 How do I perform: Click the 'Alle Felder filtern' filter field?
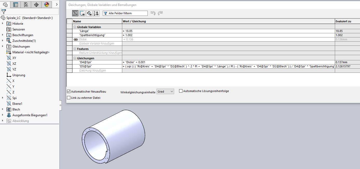[125, 13]
